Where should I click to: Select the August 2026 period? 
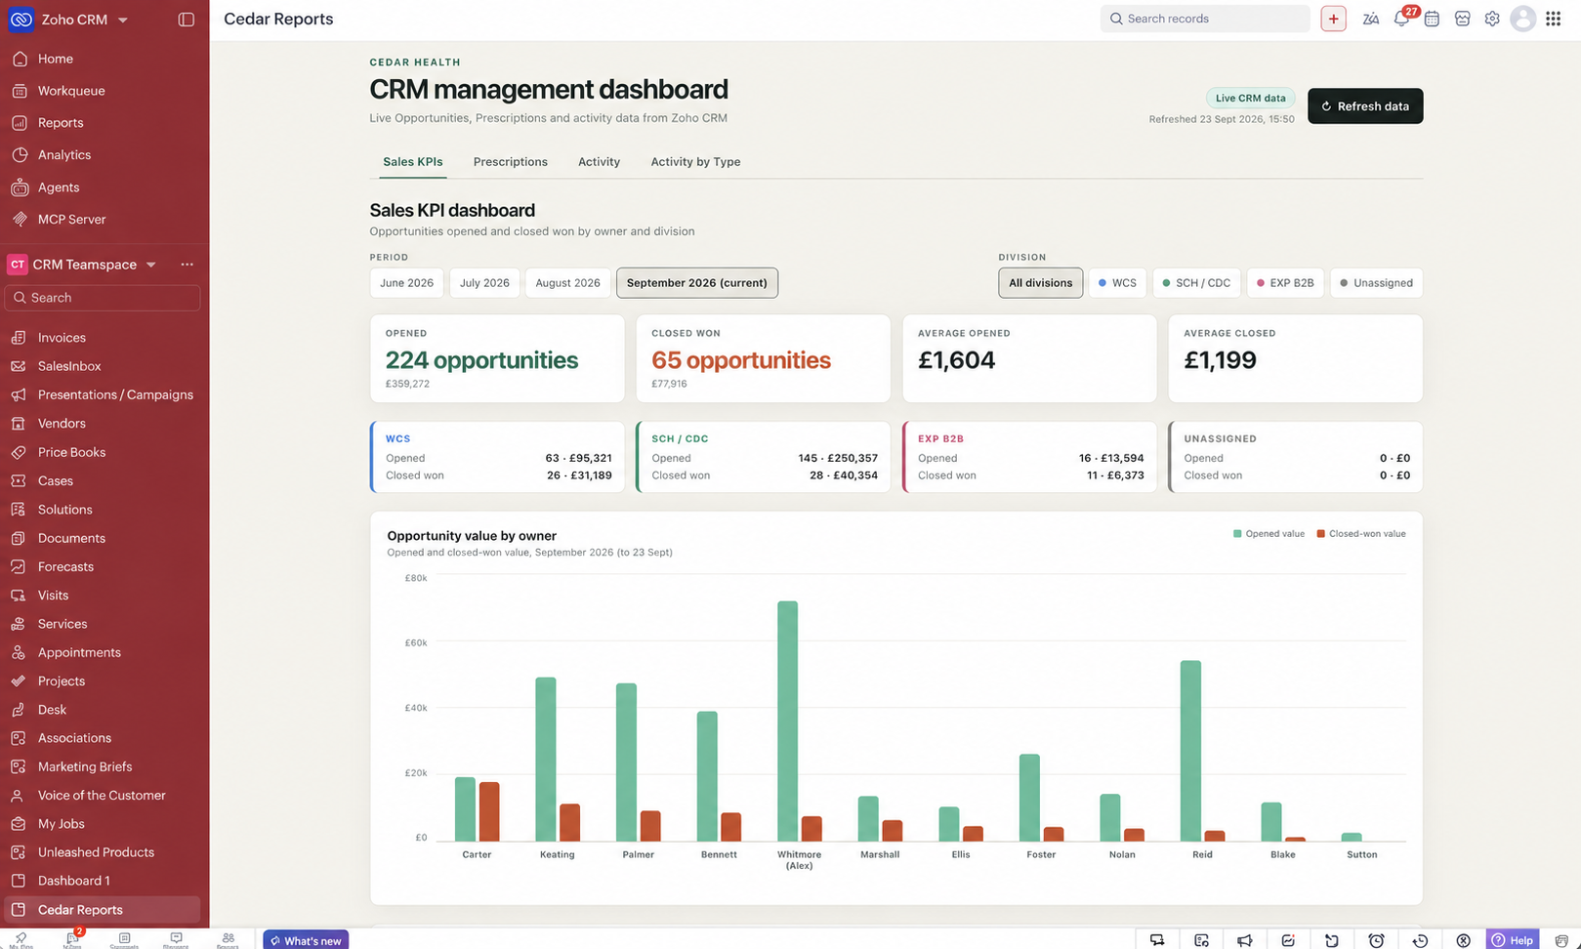pyautogui.click(x=567, y=283)
